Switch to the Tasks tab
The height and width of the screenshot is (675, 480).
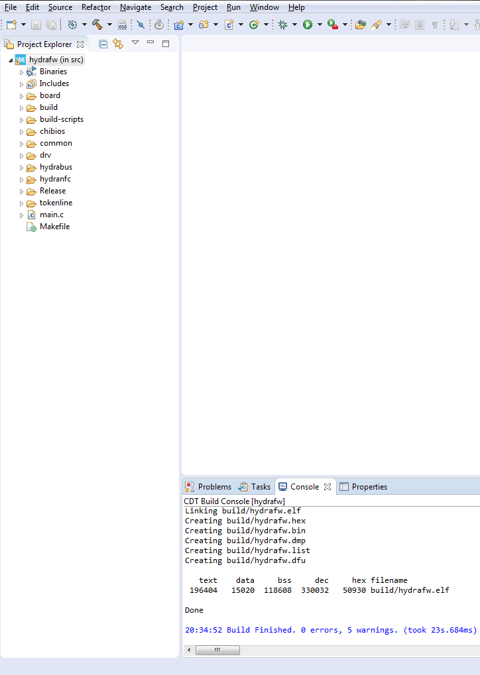coord(255,487)
